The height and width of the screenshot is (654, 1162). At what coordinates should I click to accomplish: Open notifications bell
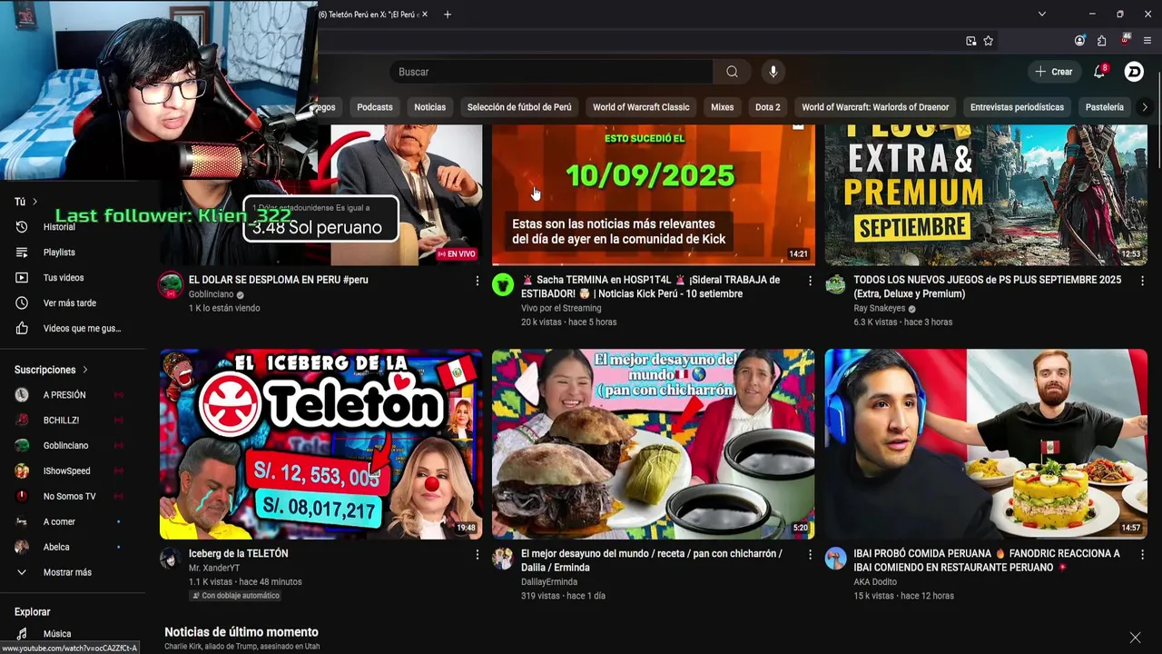[x=1099, y=72]
